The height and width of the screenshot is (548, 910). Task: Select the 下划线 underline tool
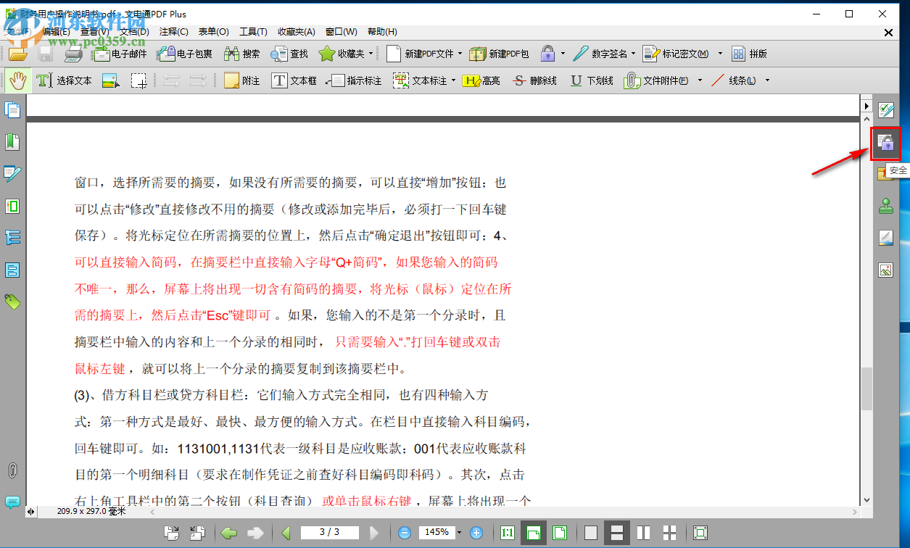coord(591,80)
